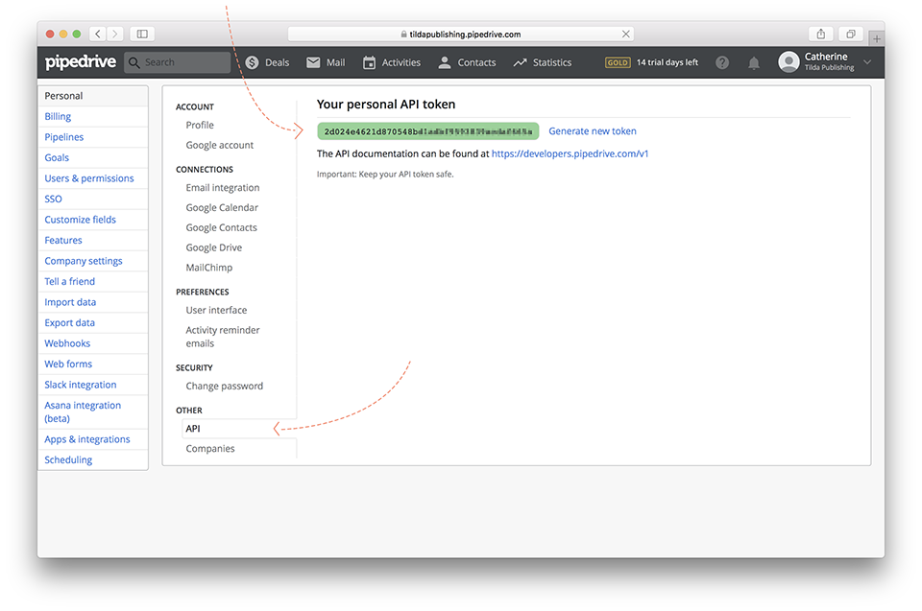Open Google Drive connection settings
This screenshot has width=922, height=611.
coord(212,247)
